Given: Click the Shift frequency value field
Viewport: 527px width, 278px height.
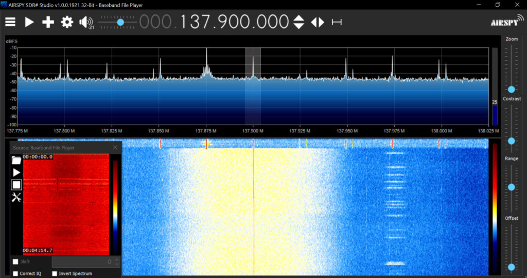Looking at the screenshot, I should 82,262.
